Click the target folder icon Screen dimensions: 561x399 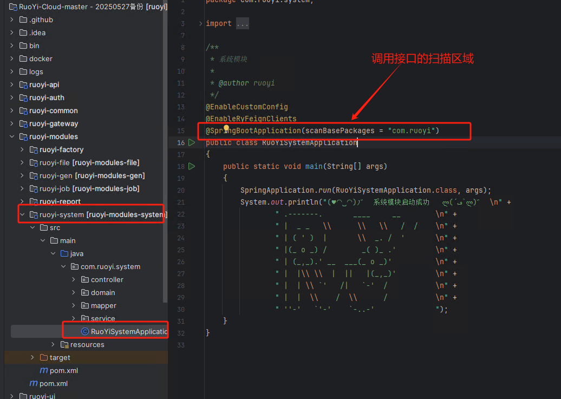44,357
